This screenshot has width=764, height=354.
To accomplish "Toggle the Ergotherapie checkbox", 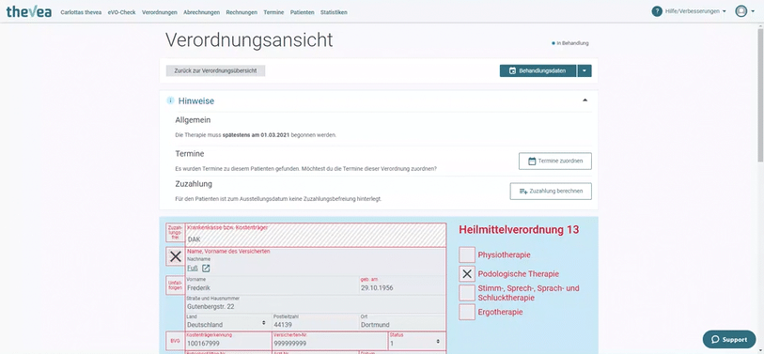I will point(467,312).
